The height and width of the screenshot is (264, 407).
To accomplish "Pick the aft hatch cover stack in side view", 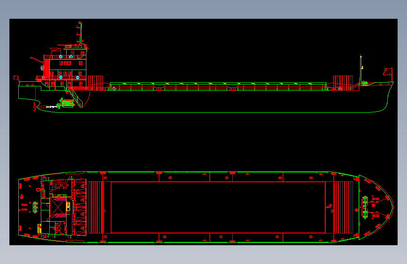I will click(95, 83).
